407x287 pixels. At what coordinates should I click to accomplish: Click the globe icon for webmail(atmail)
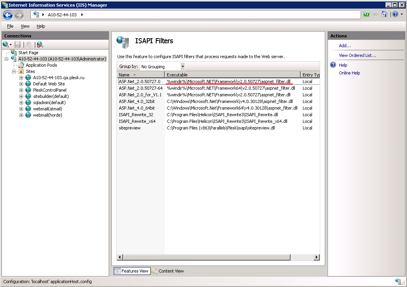click(28, 109)
